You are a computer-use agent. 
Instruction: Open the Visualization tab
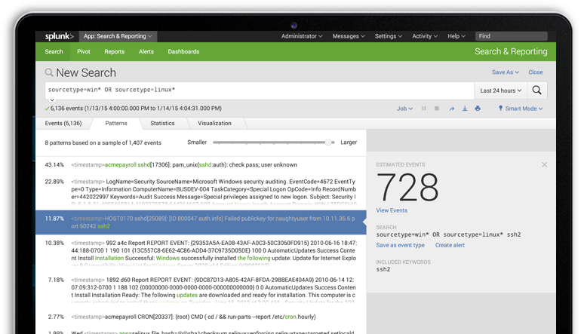pos(214,123)
